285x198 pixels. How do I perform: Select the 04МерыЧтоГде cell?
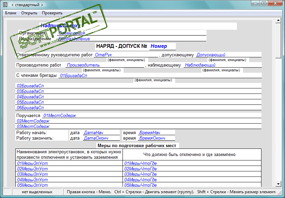coord(192,180)
